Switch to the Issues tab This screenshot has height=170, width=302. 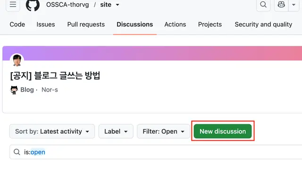[x=46, y=25]
